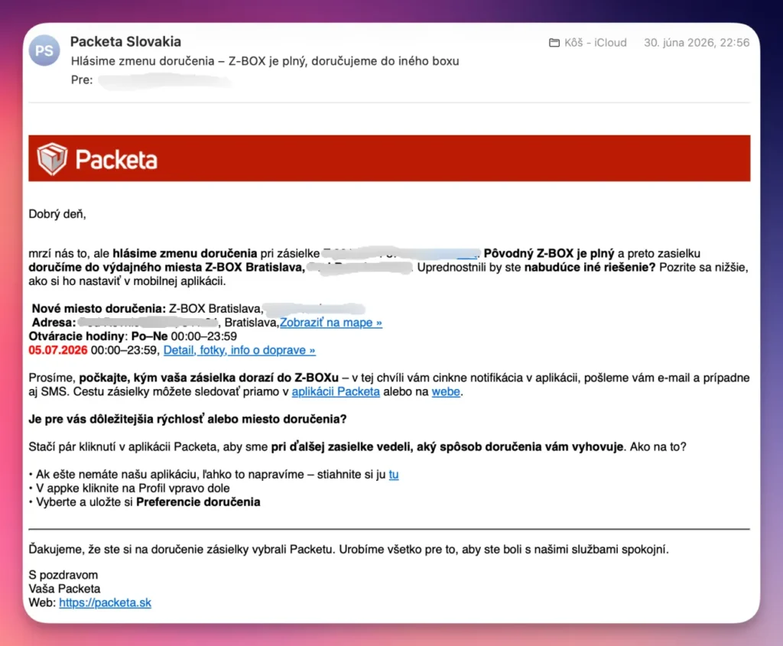Click the greeting 'Dobrý deň,'
Viewport: 783px width, 646px height.
pos(57,214)
